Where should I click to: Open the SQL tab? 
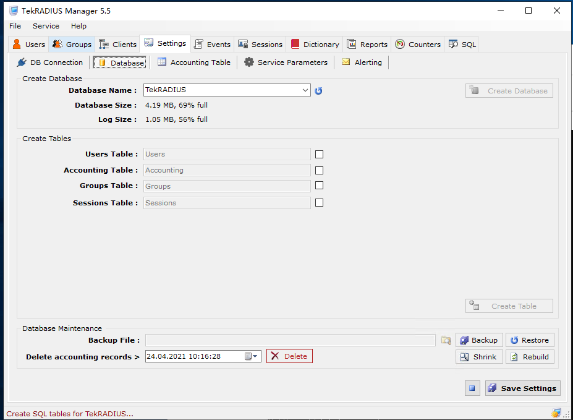[462, 45]
